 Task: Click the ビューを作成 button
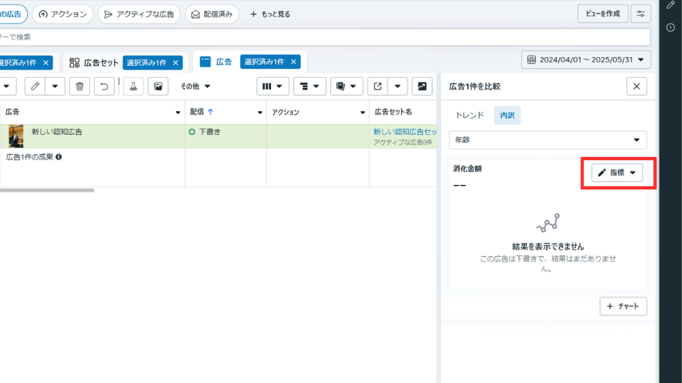(603, 14)
